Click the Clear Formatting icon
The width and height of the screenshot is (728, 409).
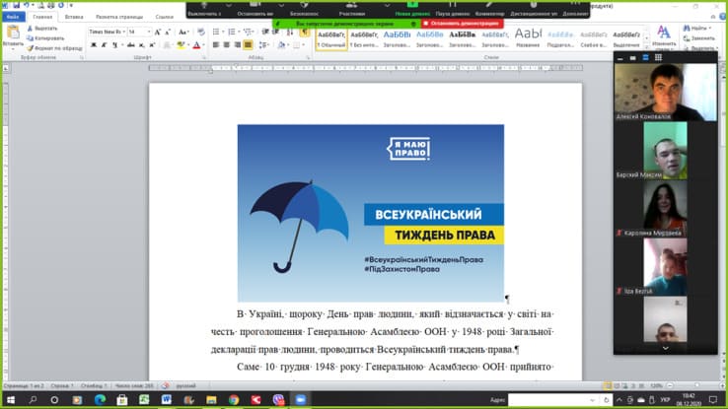tap(200, 32)
